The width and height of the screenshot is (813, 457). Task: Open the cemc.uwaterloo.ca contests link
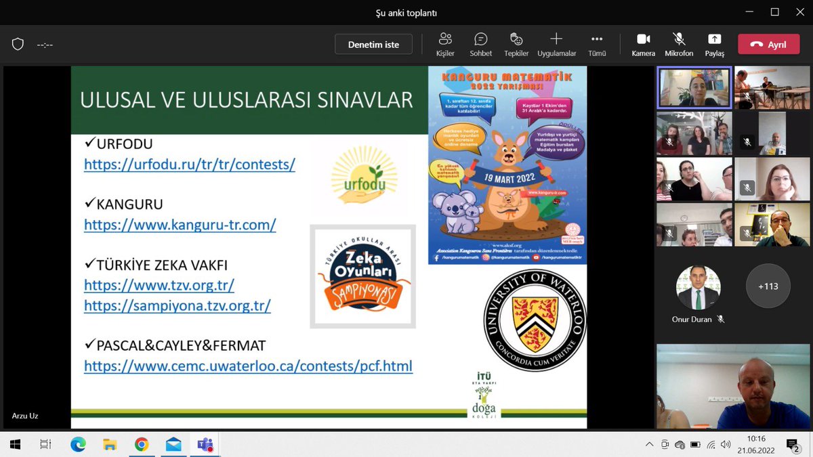(248, 366)
